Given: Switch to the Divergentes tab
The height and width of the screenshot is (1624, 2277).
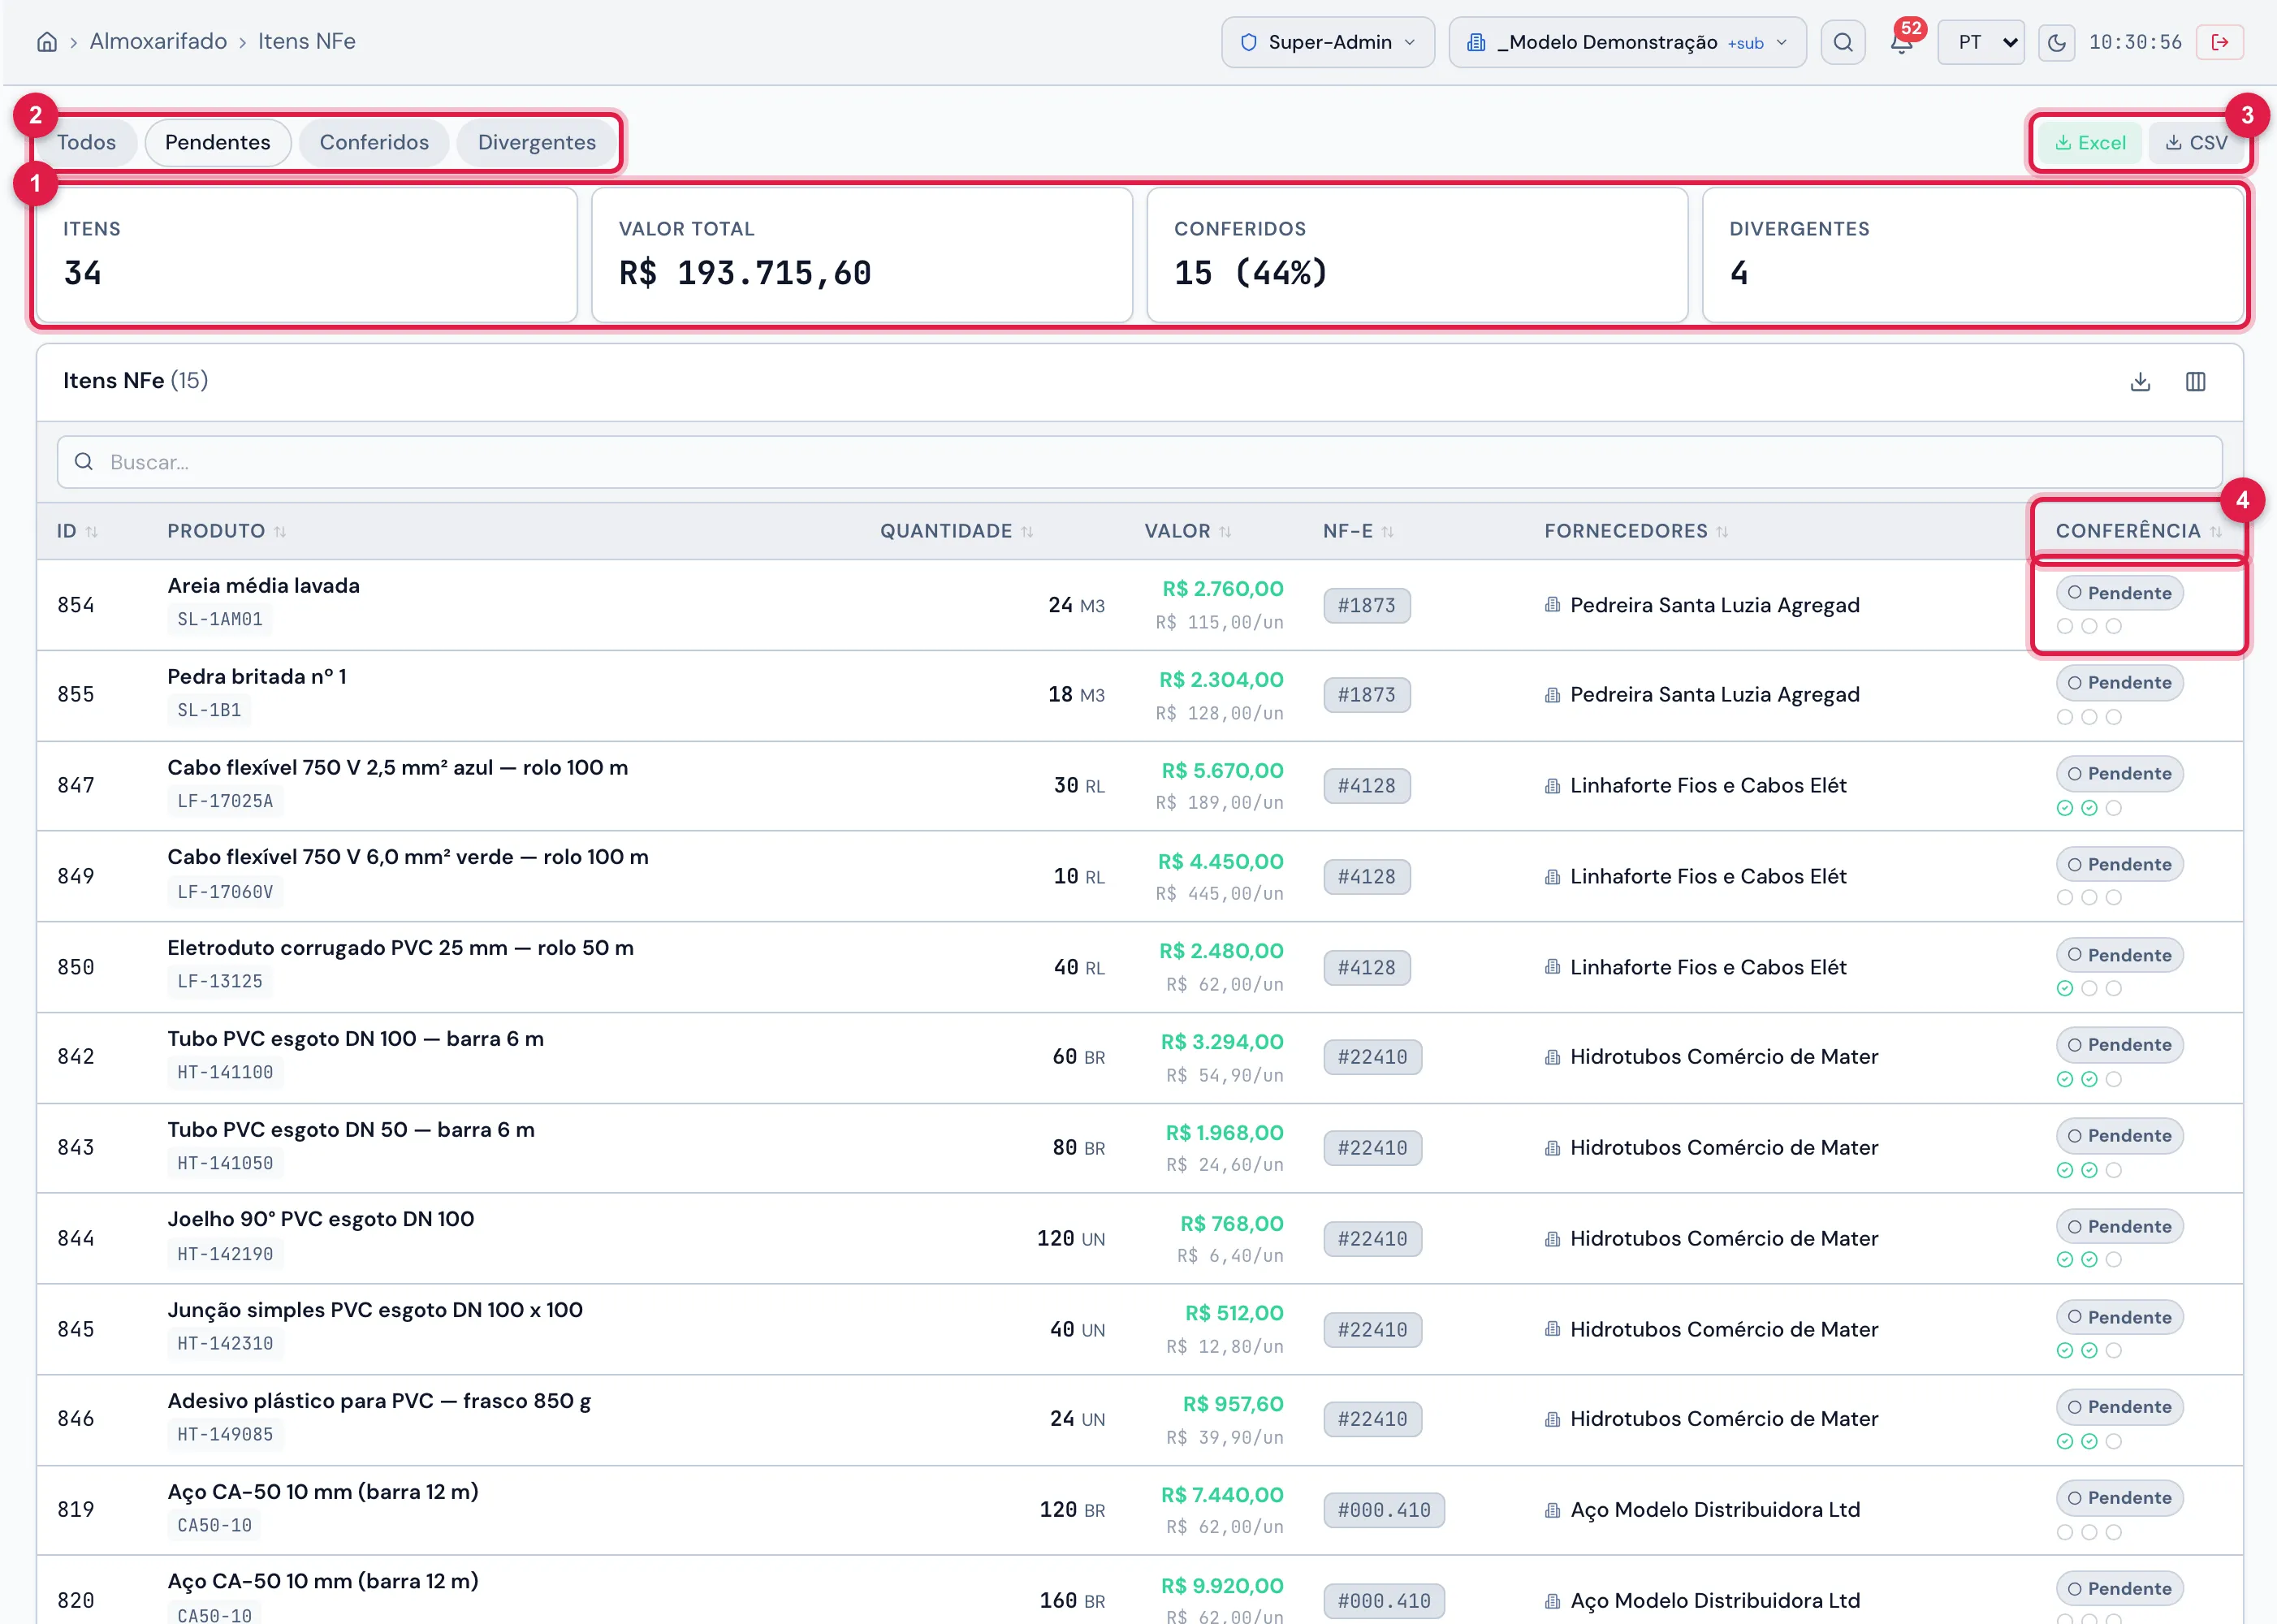Looking at the screenshot, I should tap(536, 142).
